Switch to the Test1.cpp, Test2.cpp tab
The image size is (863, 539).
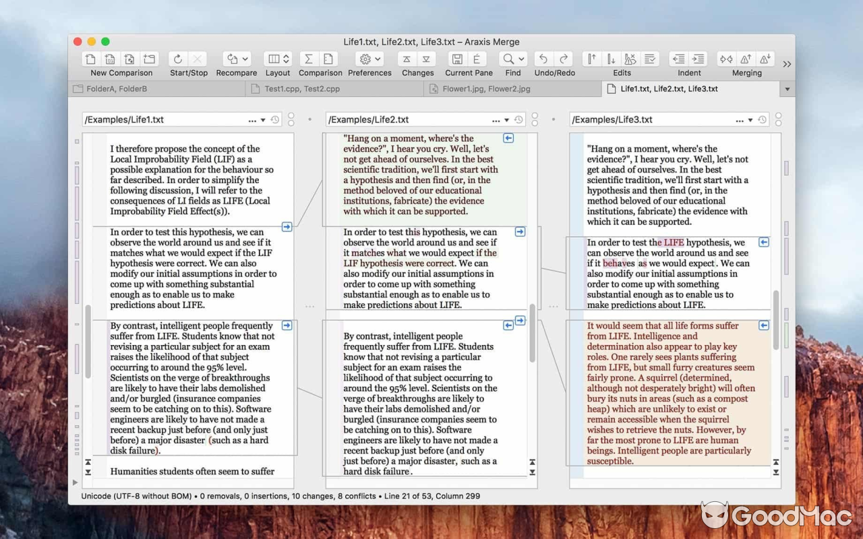[302, 89]
